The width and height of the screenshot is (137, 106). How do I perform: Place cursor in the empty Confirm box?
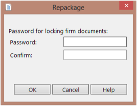(95, 55)
